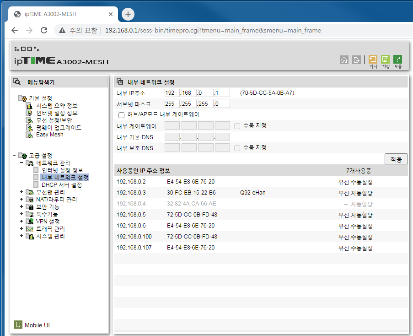
Task: Expand the NAT/라우터 관리 tree node
Action: point(21,200)
